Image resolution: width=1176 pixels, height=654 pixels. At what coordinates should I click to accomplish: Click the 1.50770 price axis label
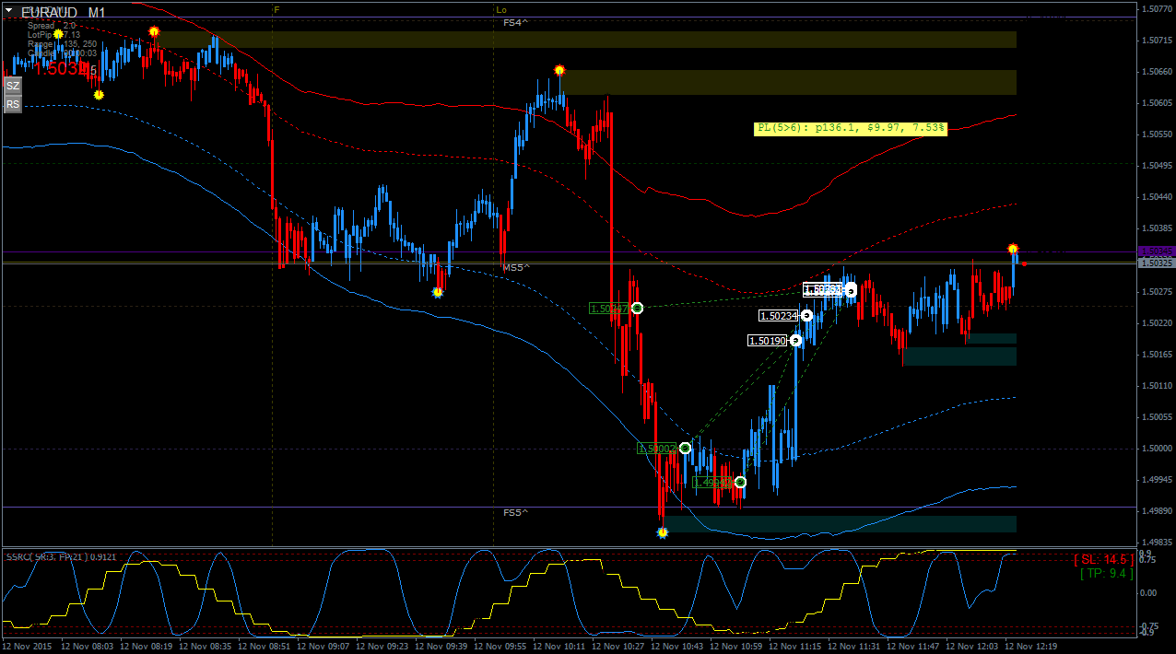coord(1156,9)
